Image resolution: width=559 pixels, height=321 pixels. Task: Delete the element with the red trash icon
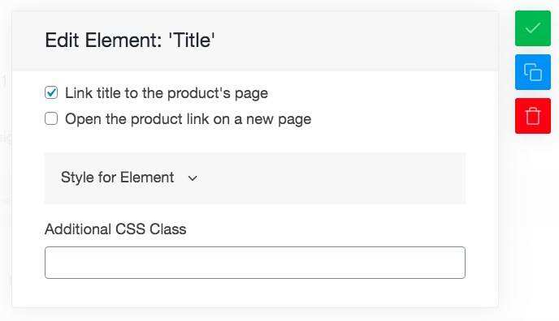[533, 116]
